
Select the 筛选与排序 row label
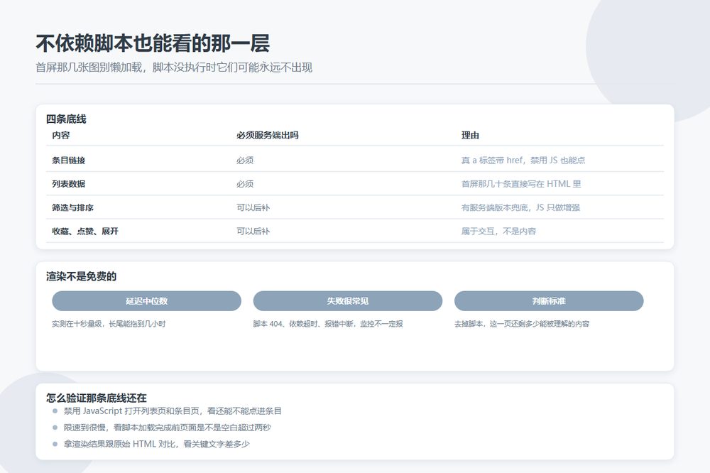pyautogui.click(x=72, y=207)
